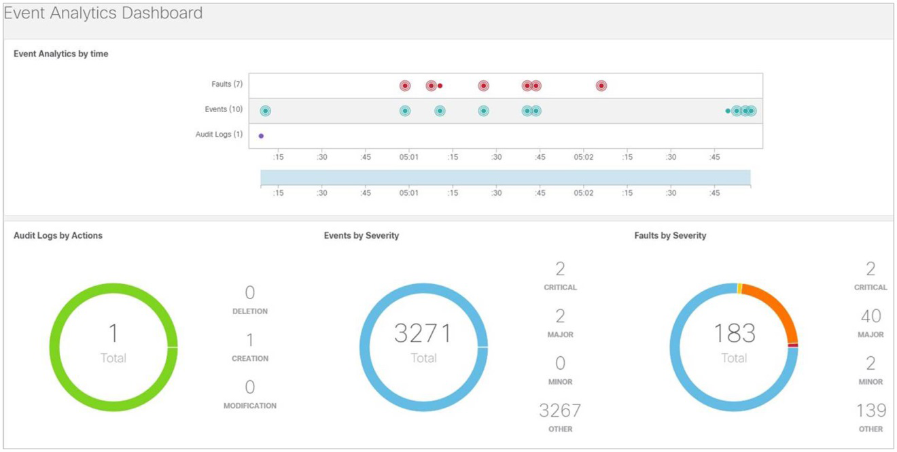Click the "Faults by Severity" heading
The height and width of the screenshot is (452, 897).
coord(670,236)
